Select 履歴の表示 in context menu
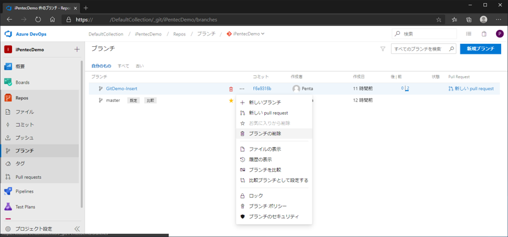The height and width of the screenshot is (237, 508). [274, 160]
